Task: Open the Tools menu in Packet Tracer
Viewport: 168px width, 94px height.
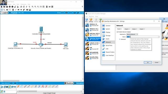Action: pyautogui.click(x=18, y=4)
